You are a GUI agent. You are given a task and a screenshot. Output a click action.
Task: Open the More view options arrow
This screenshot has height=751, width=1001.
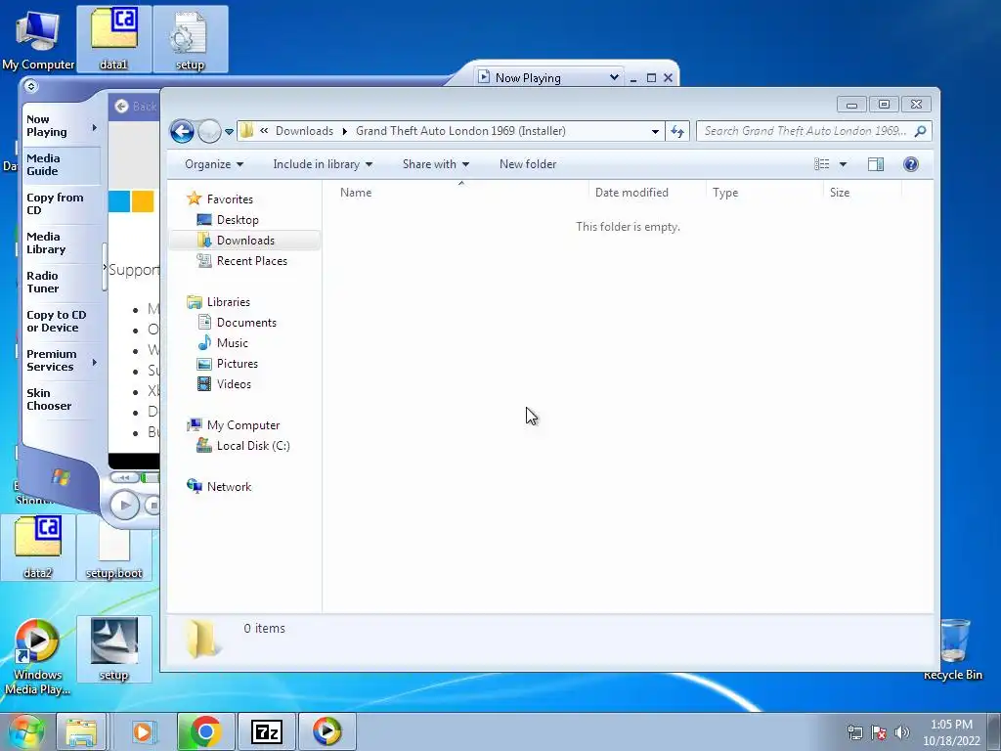tap(843, 164)
